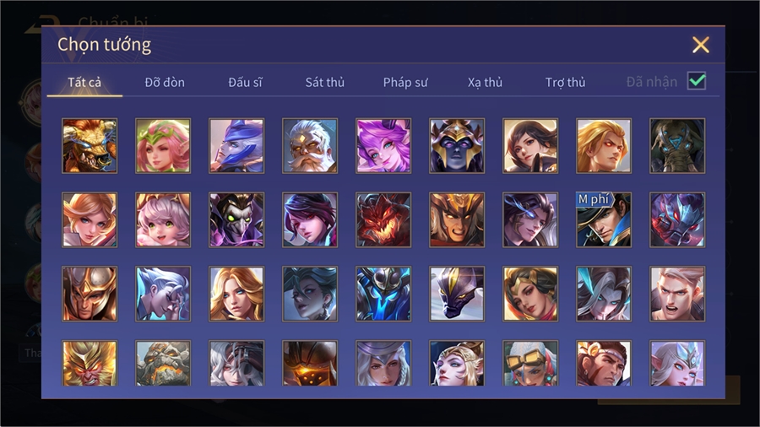Pick the rock golem hero portrait

(x=163, y=363)
